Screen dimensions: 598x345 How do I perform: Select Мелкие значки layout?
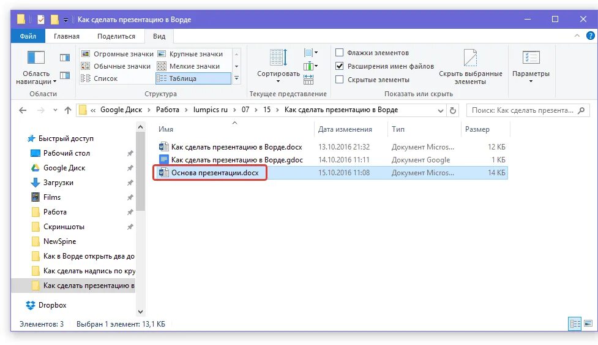pos(189,66)
